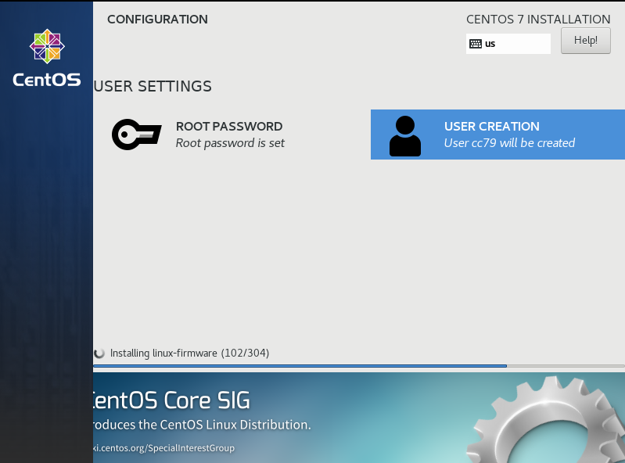The image size is (625, 463).
Task: Click the SpecialInterestGroup wiki link text
Action: click(163, 448)
